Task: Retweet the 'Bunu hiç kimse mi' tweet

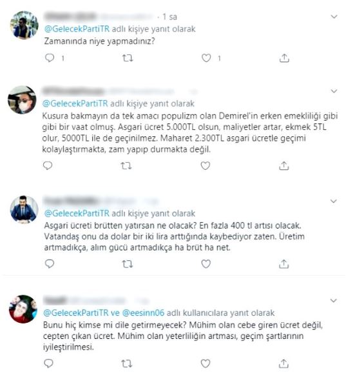Action: [x=127, y=364]
